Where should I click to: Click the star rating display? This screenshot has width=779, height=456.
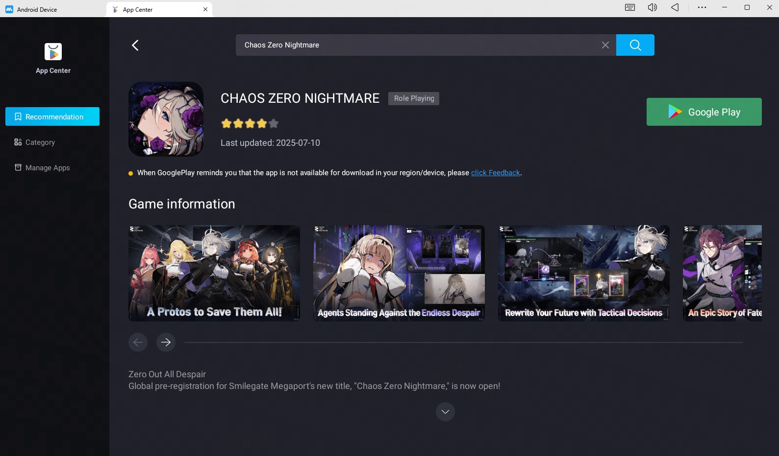pyautogui.click(x=250, y=123)
